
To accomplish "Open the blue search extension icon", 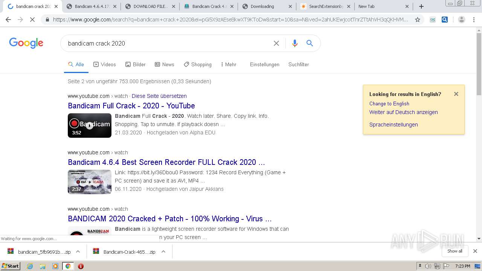I will pos(445,20).
